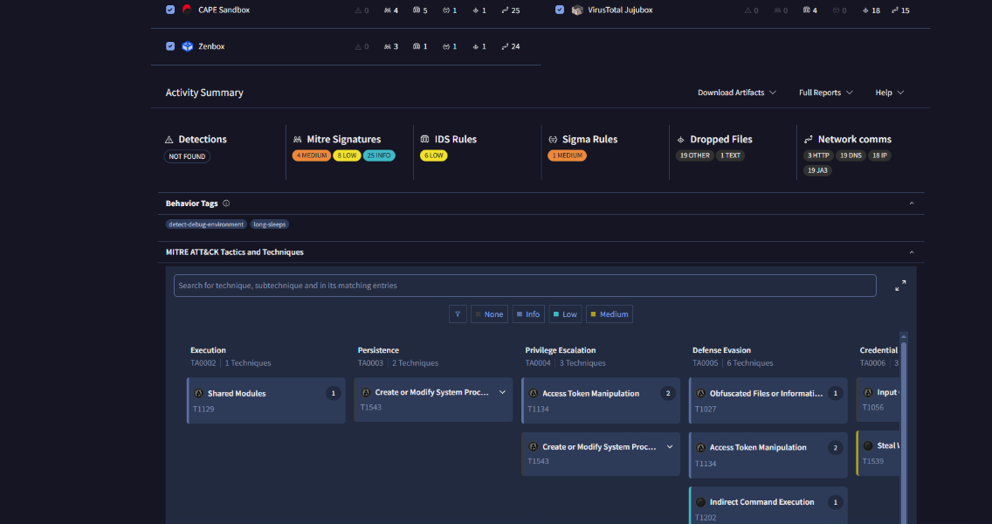Open the Help menu
Screen dimensions: 992x524
(x=890, y=93)
